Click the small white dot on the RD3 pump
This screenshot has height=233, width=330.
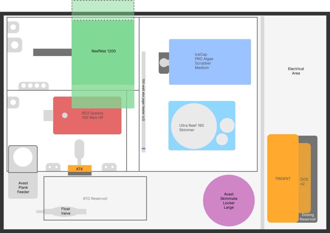coord(65,115)
